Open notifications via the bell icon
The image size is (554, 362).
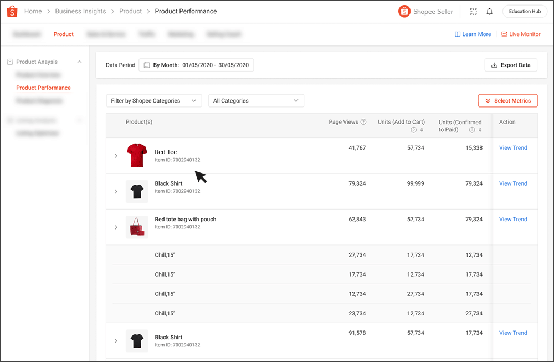490,11
